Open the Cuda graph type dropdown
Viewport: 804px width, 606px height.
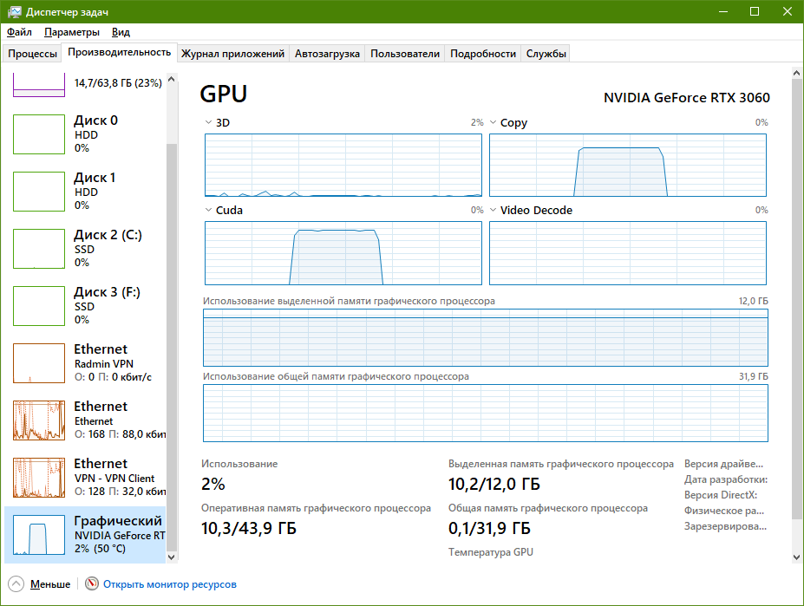coord(207,210)
